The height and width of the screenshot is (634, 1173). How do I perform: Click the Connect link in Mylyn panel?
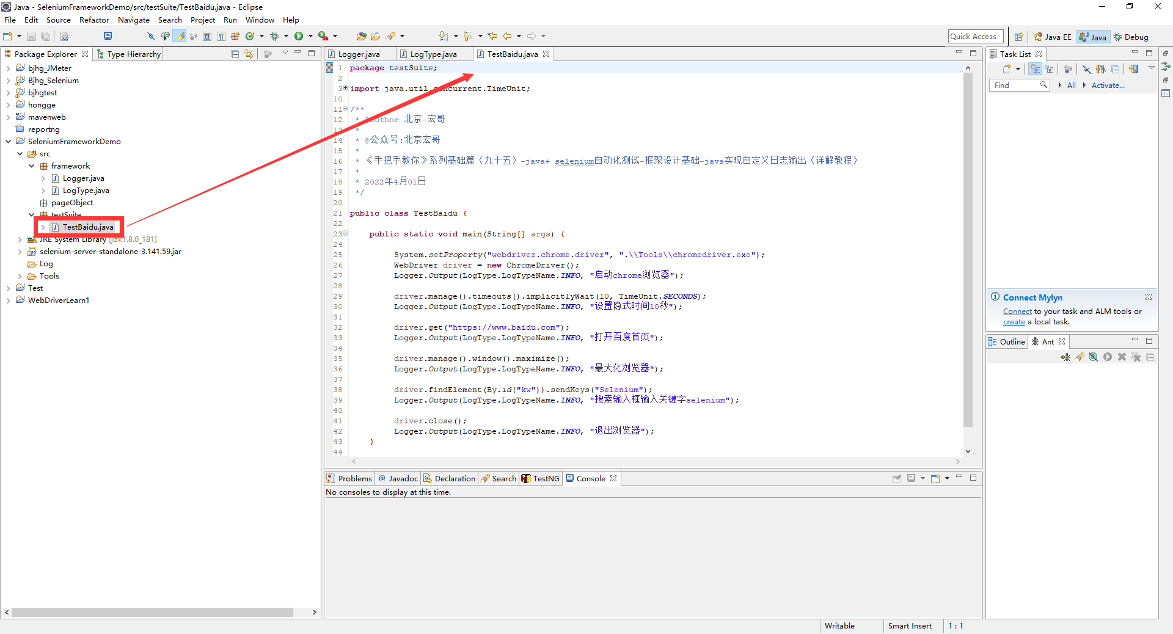click(1017, 312)
